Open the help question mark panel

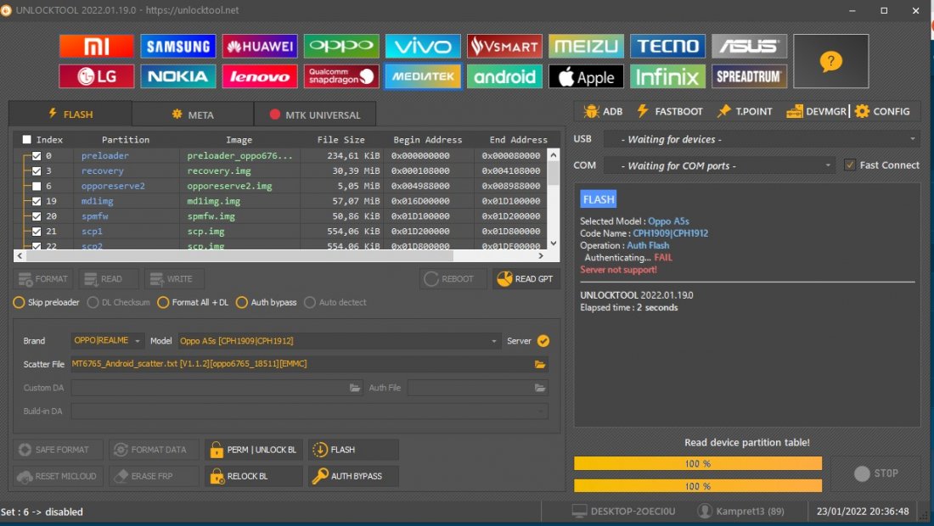pyautogui.click(x=831, y=61)
